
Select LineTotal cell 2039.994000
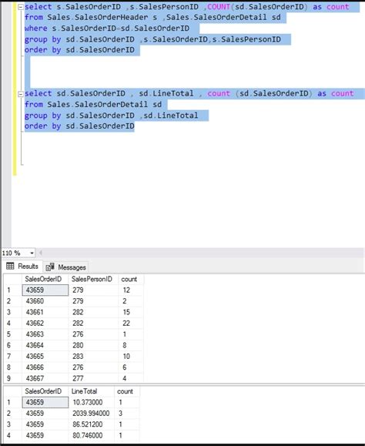tap(91, 414)
